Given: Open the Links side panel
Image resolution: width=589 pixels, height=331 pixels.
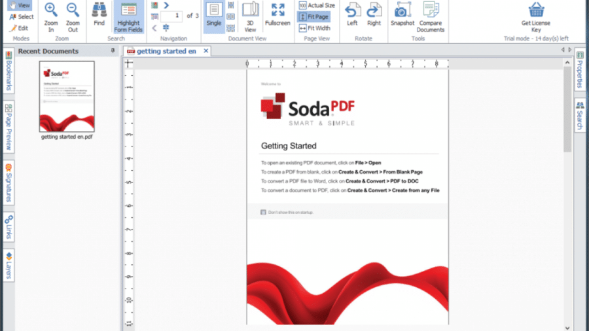Looking at the screenshot, I should (x=9, y=227).
